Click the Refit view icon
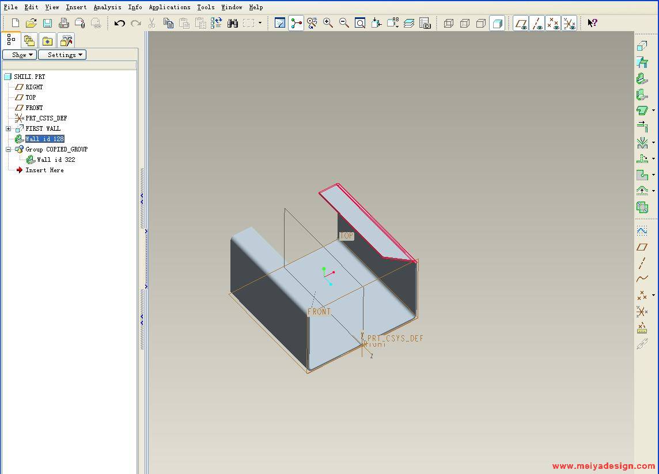The image size is (659, 474). point(360,23)
